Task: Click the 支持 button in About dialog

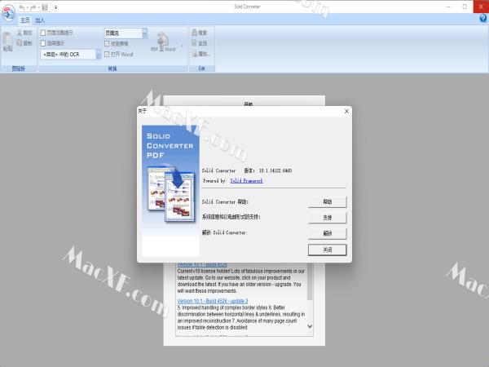Action: coord(327,218)
